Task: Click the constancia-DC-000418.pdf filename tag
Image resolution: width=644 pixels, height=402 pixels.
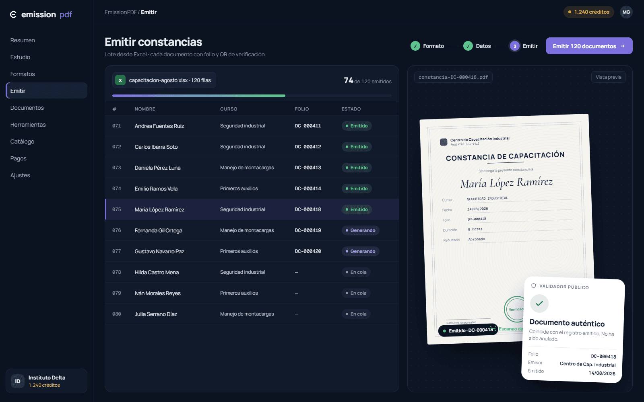Action: [x=453, y=77]
